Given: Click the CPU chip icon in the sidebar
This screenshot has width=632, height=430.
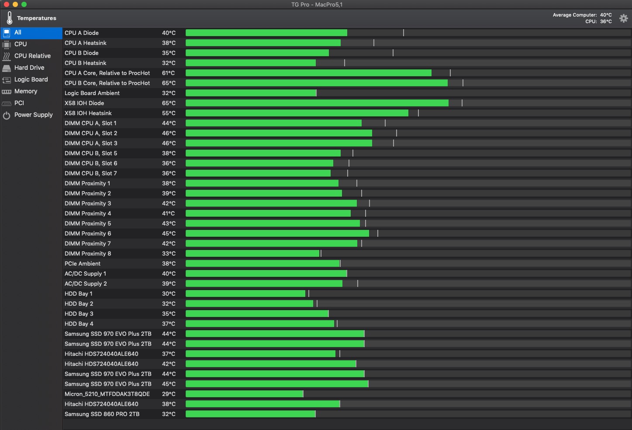Looking at the screenshot, I should click(7, 44).
